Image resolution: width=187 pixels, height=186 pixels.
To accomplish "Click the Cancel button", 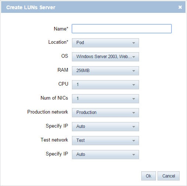I will [169, 176].
